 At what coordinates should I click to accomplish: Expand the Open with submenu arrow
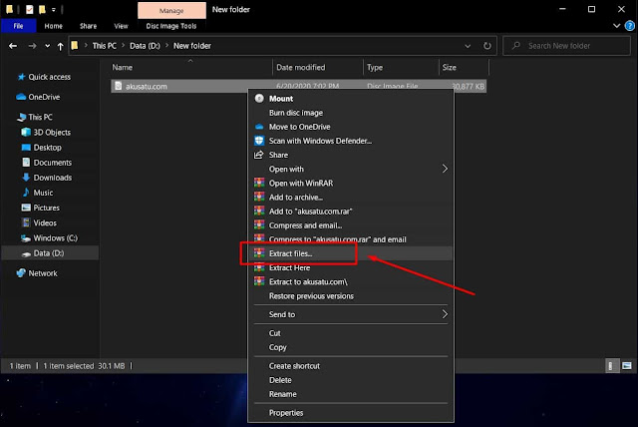445,169
